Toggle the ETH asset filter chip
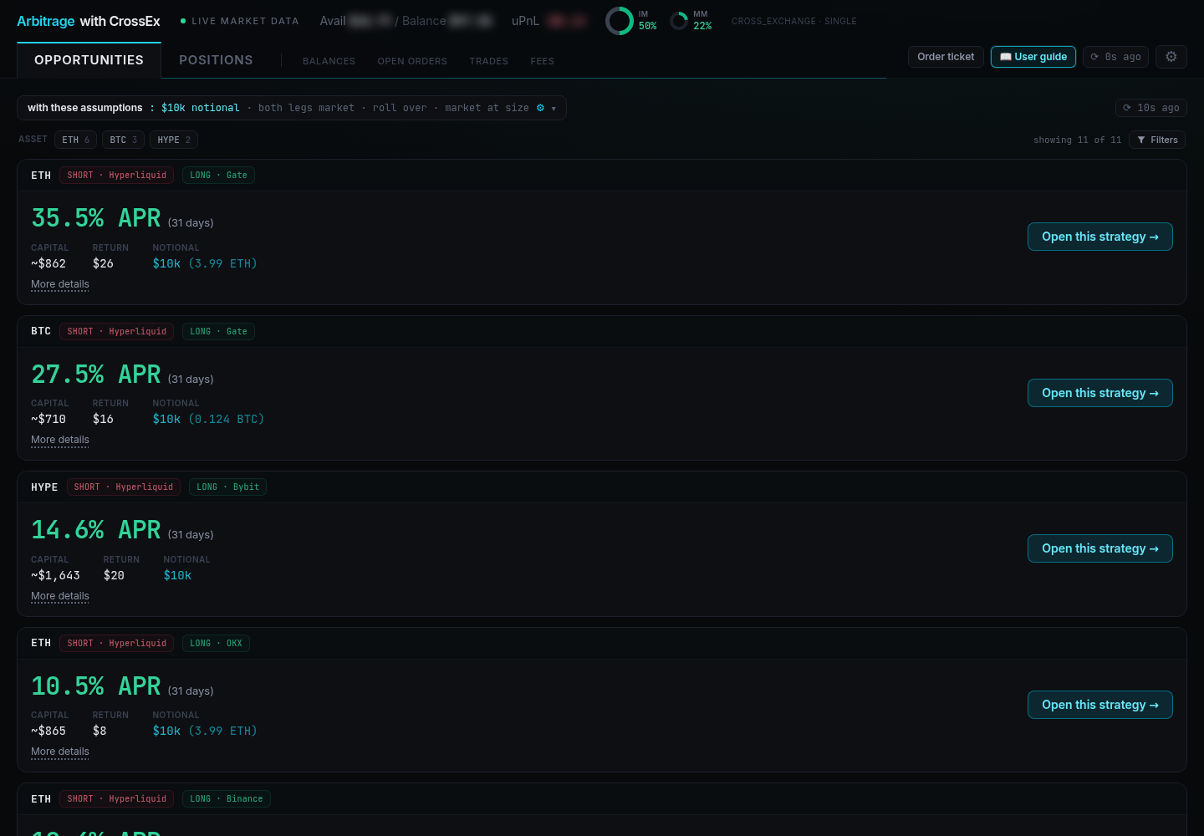 click(76, 140)
